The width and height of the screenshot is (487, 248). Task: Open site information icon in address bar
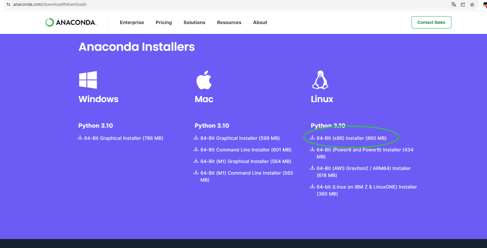[x=8, y=4]
